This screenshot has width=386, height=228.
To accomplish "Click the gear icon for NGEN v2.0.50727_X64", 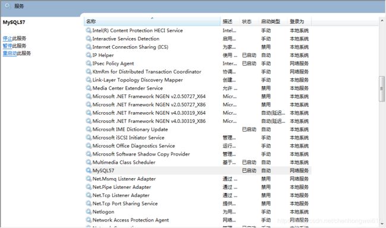I will click(x=88, y=96).
